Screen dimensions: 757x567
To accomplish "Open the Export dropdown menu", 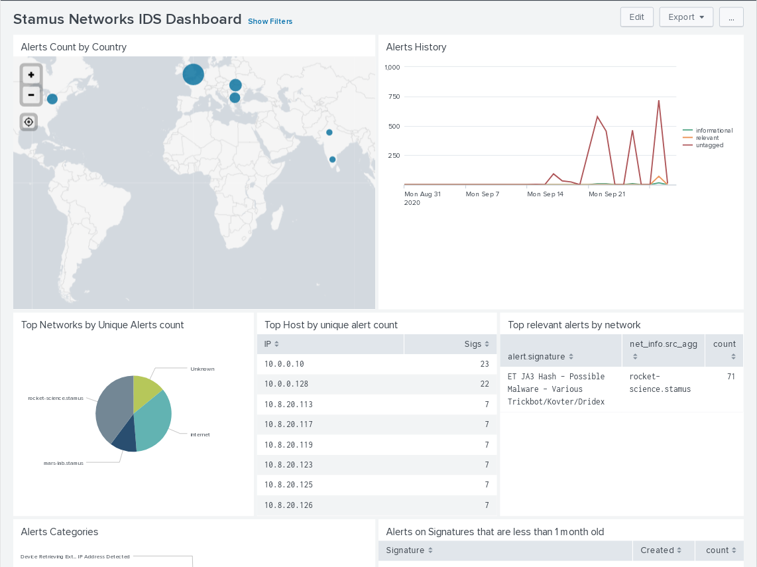I will click(686, 17).
